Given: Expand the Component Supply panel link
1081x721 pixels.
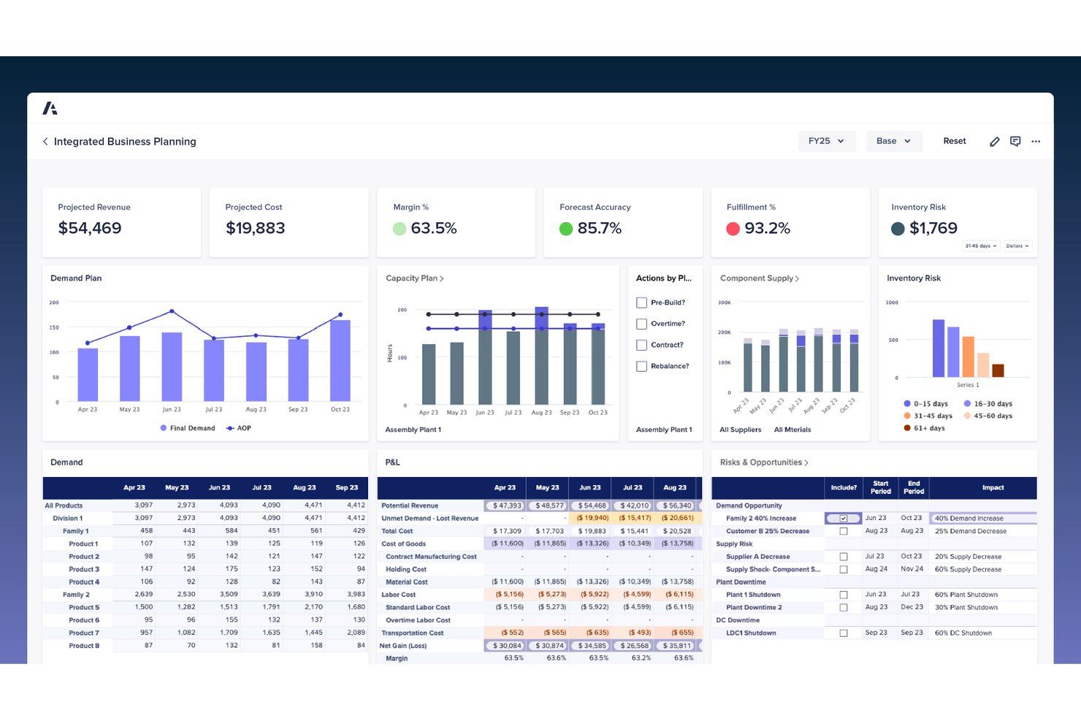Looking at the screenshot, I should (x=760, y=278).
